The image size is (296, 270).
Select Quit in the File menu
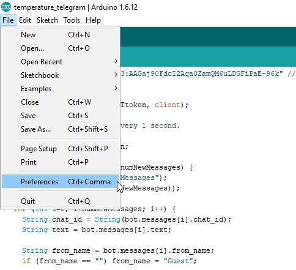click(x=60, y=201)
